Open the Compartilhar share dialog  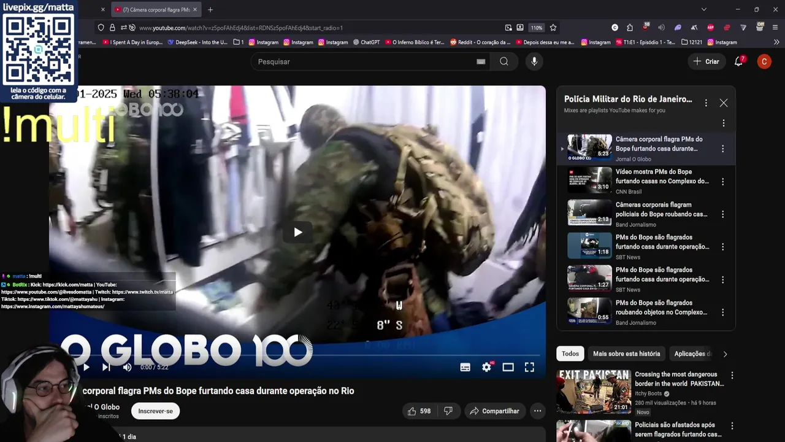494,411
